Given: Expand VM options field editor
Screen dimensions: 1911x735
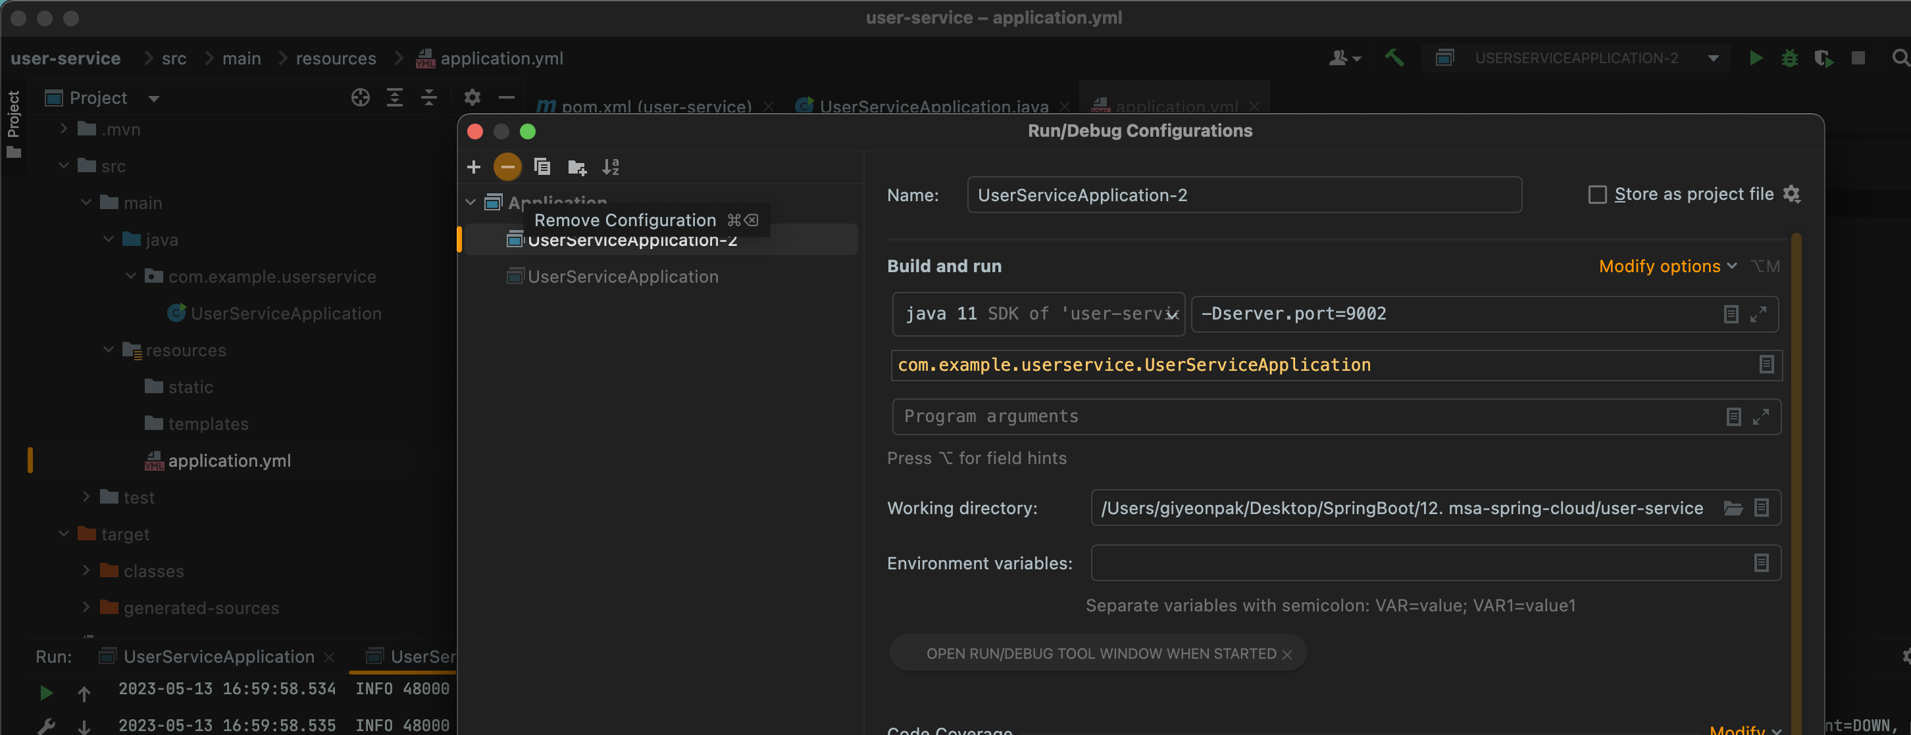Looking at the screenshot, I should click(1758, 314).
